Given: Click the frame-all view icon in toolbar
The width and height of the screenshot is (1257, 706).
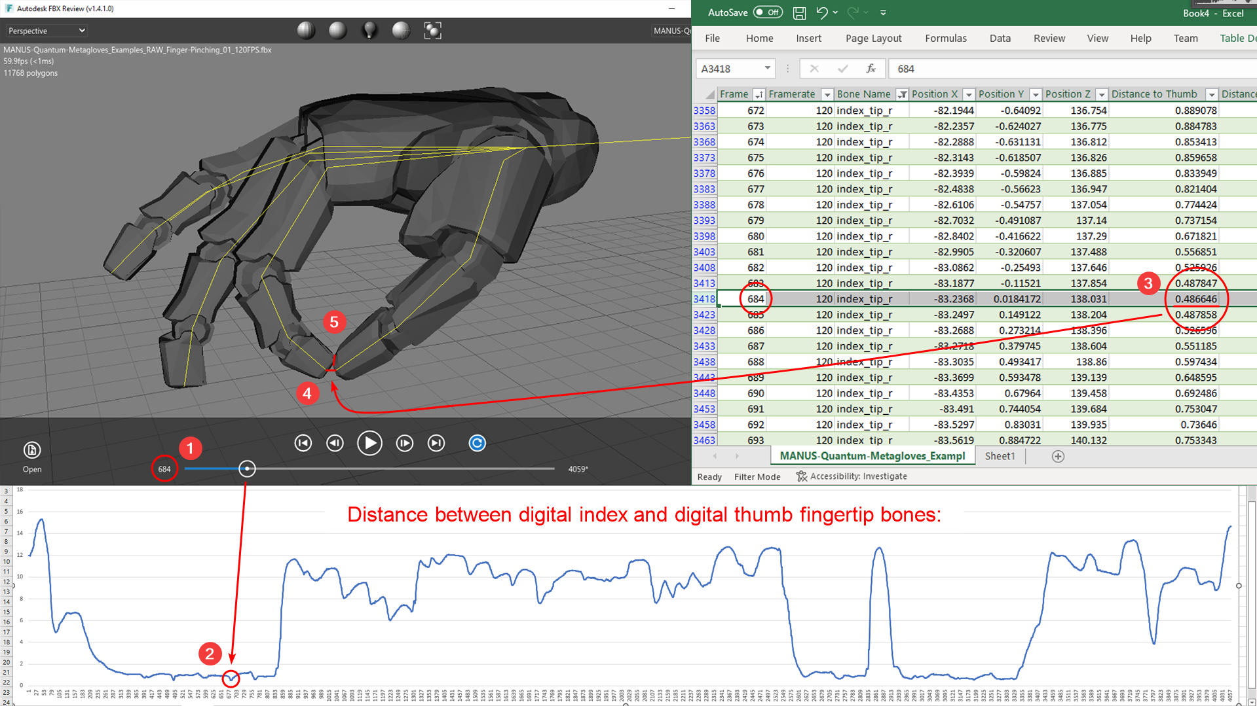Looking at the screenshot, I should [x=433, y=31].
